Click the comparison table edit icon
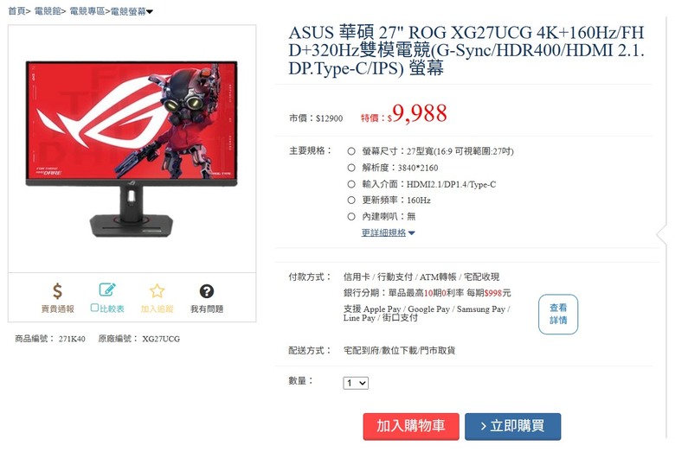This screenshot has width=675, height=452. coord(107,290)
